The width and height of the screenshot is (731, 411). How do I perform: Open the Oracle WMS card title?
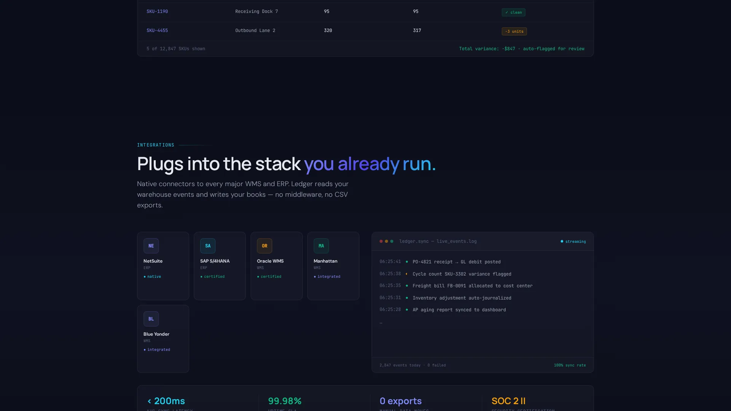270,261
